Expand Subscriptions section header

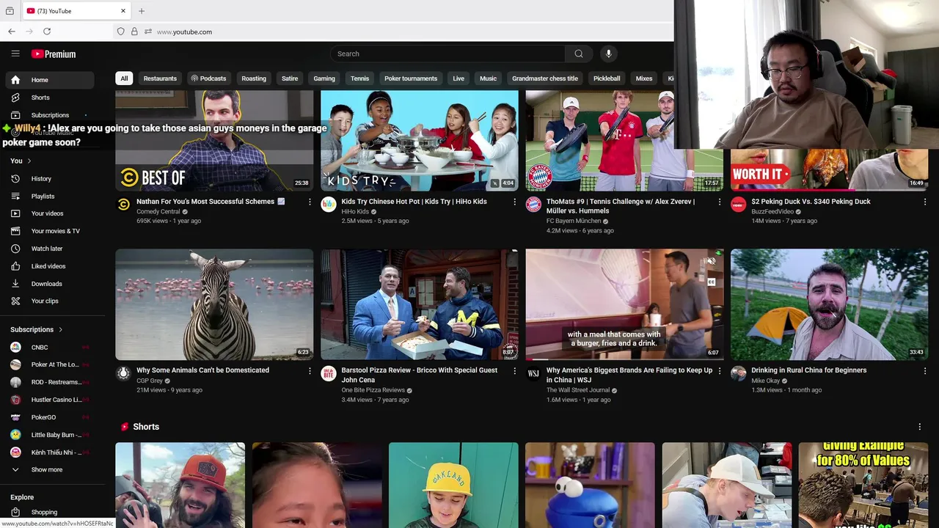[37, 329]
